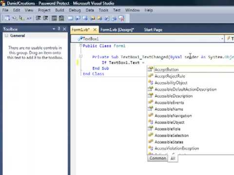Click Next Bookmark in Document icon

[x=114, y=18]
